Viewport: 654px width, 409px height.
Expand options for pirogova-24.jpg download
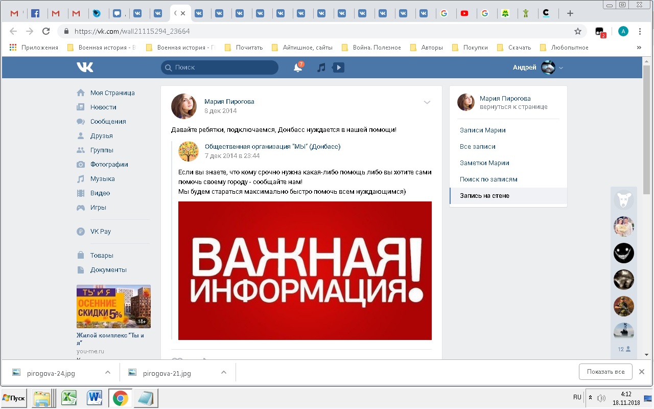pyautogui.click(x=108, y=372)
